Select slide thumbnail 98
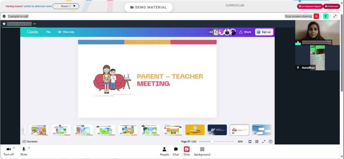 [x=262, y=130]
